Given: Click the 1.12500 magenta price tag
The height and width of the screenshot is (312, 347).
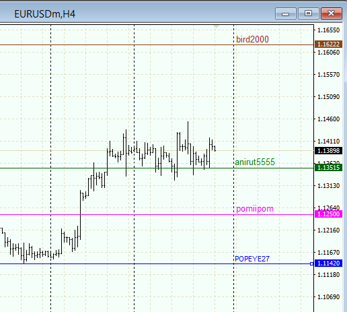Looking at the screenshot, I should point(328,214).
